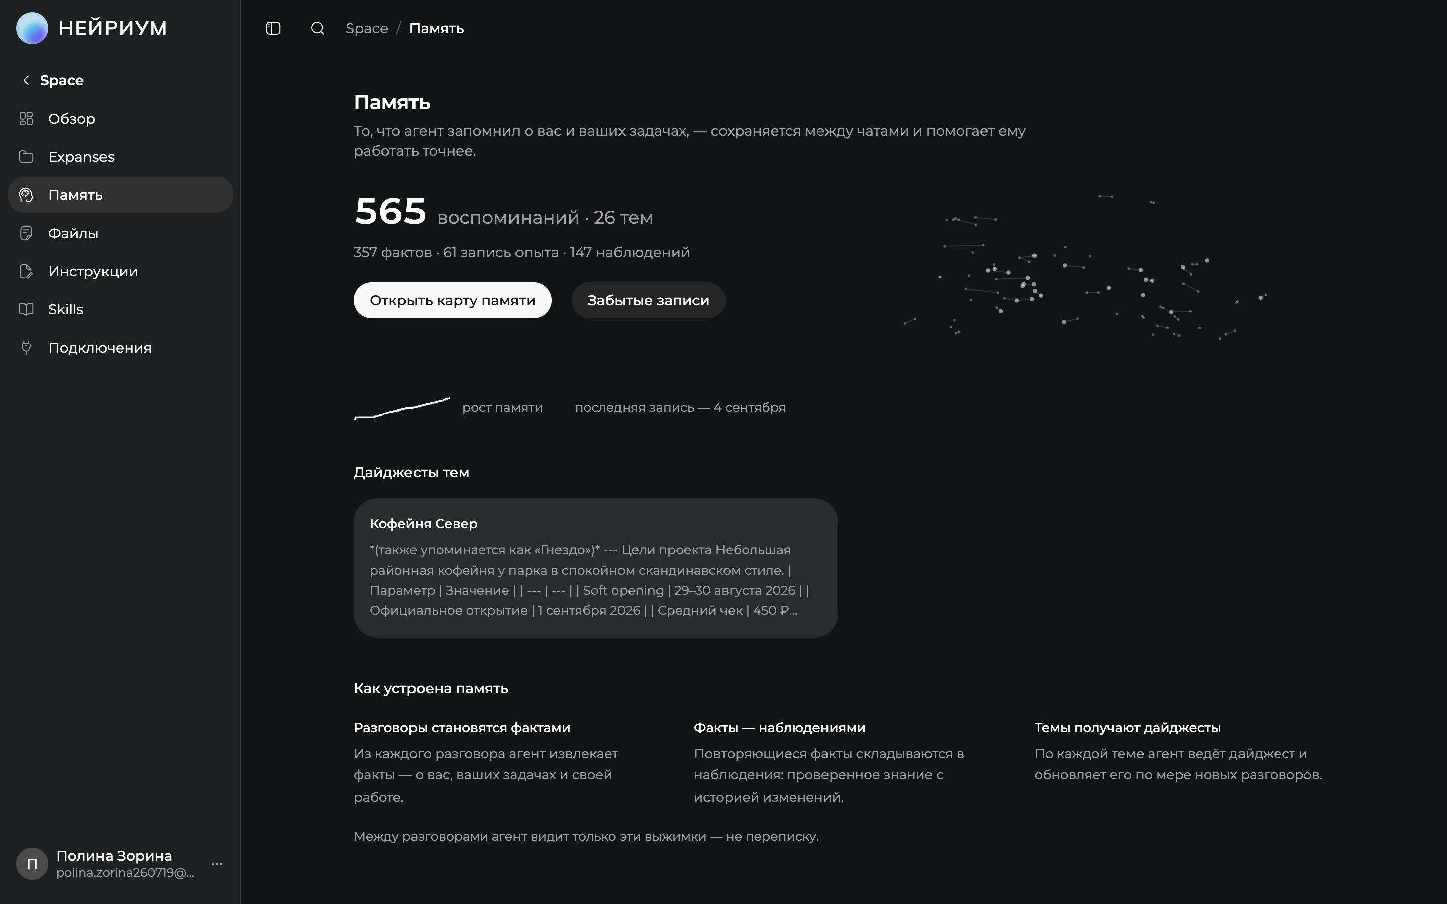The width and height of the screenshot is (1447, 904).
Task: Click the memory growth sparkline chart
Action: click(x=402, y=408)
